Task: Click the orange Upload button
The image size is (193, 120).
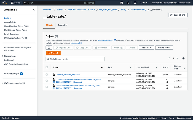Action: (53, 53)
